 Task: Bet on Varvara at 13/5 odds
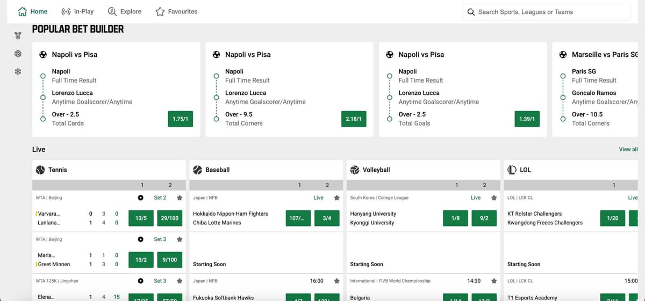[141, 218]
